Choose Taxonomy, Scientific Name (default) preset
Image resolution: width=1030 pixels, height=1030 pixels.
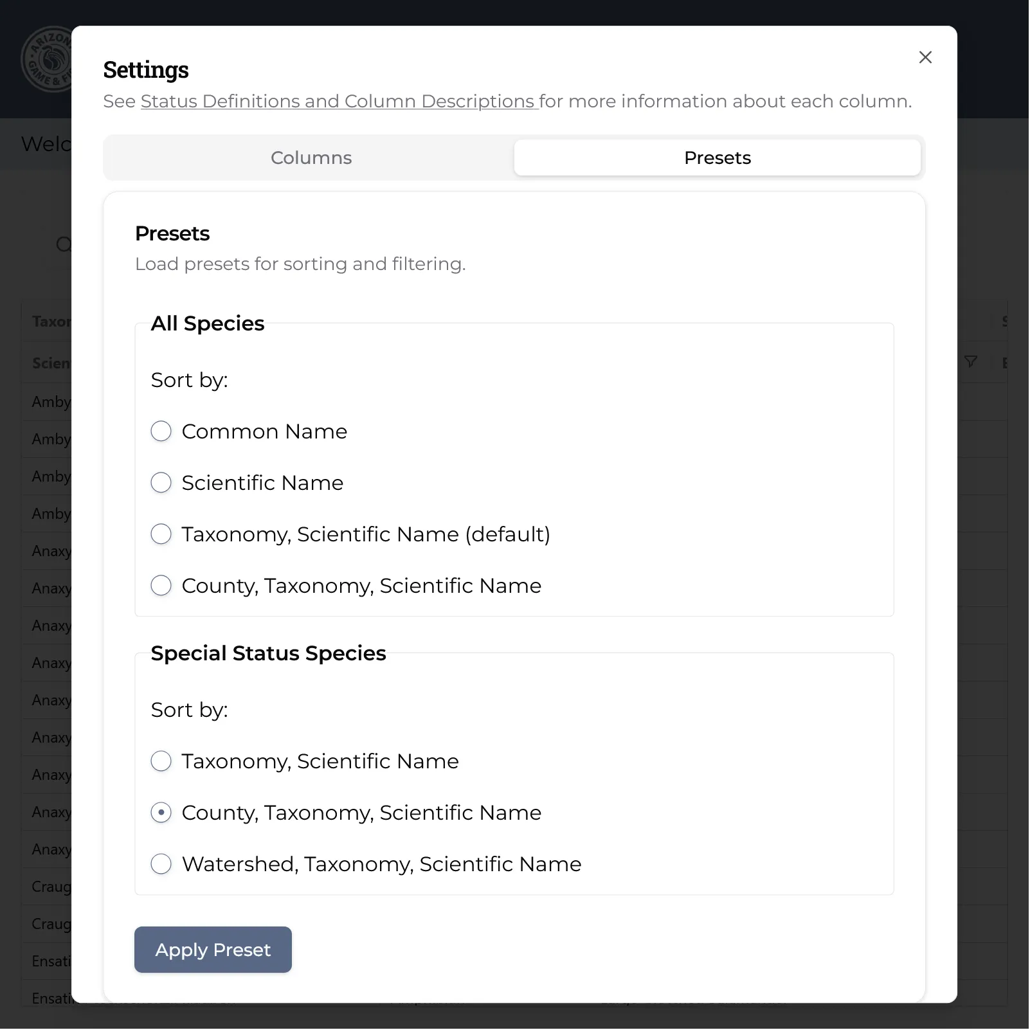coord(161,534)
